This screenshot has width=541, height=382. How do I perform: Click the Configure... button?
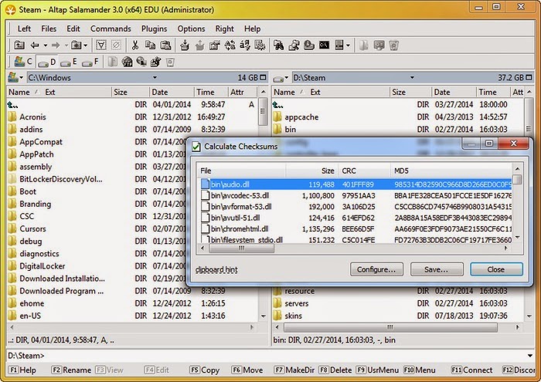pos(376,269)
